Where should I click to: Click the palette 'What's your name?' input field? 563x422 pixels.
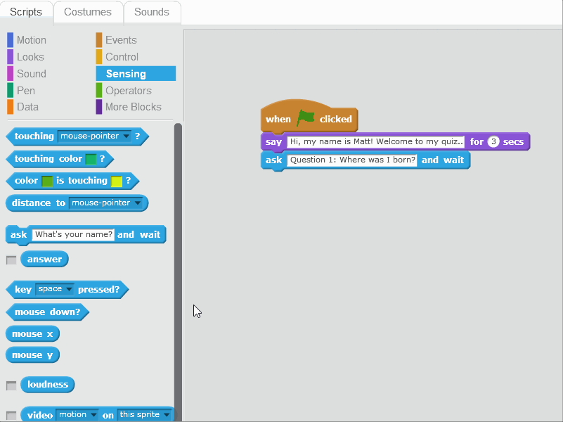[73, 234]
